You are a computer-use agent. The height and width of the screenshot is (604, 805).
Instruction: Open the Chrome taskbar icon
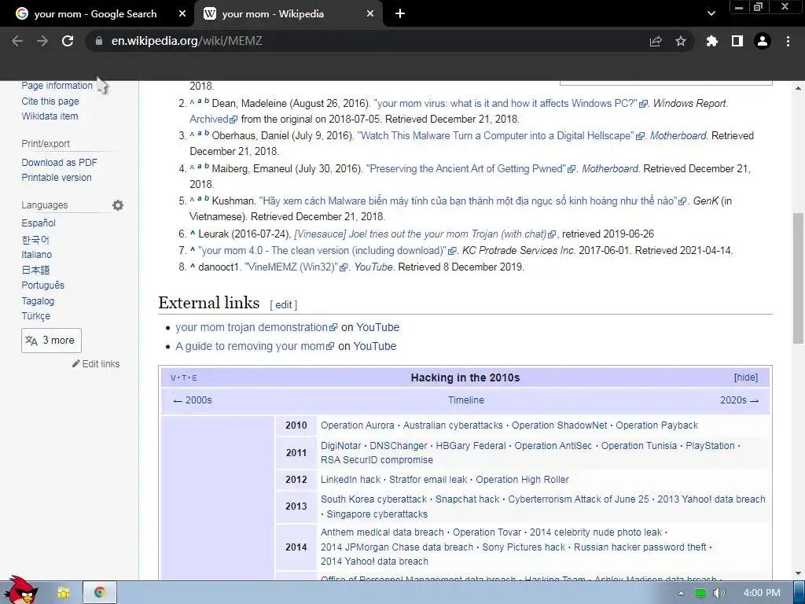[x=100, y=593]
